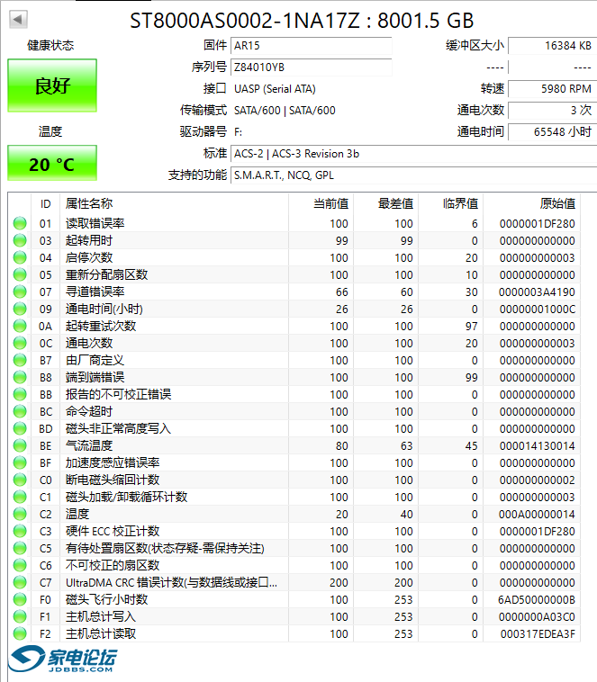Select raw value 000014130014 in 气流温度 row

click(537, 446)
